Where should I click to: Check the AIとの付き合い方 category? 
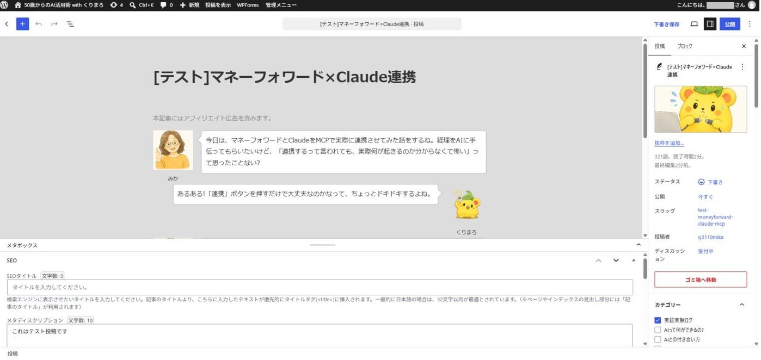[x=658, y=339]
